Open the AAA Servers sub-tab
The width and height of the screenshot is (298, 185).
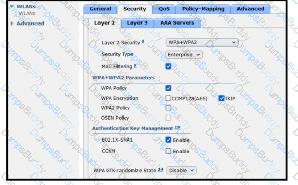(177, 23)
